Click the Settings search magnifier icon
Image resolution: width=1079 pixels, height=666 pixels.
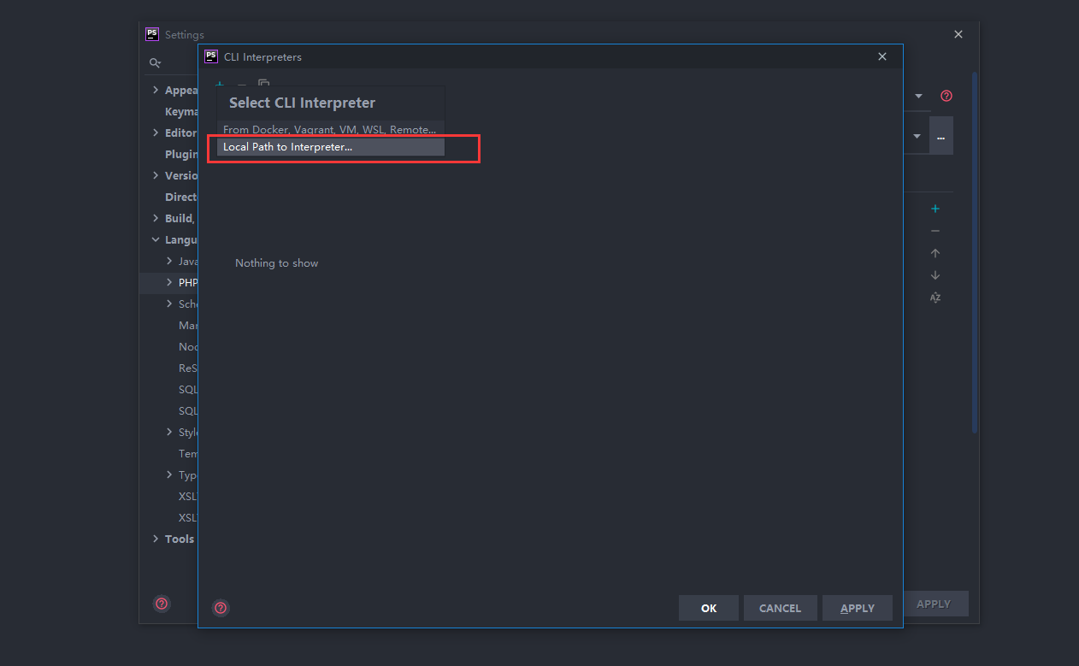tap(155, 63)
